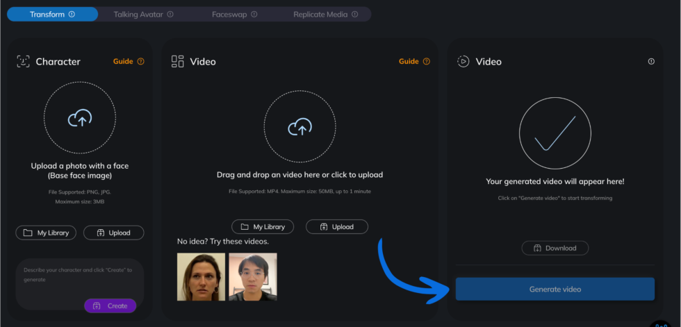Click Upload button in the Character panel
This screenshot has width=681, height=327.
coord(114,233)
